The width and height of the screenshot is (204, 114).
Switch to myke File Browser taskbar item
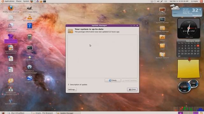[x=44, y=113]
